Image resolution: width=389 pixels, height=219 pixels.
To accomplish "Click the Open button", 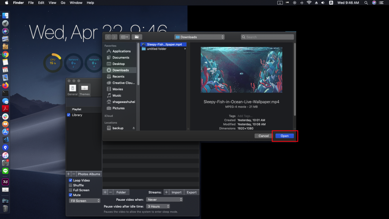I will tap(285, 136).
